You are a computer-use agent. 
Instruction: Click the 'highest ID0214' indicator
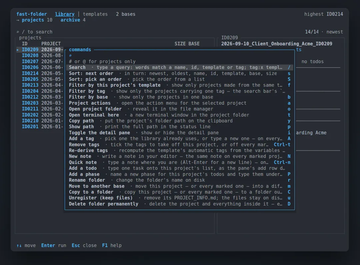coord(323,14)
